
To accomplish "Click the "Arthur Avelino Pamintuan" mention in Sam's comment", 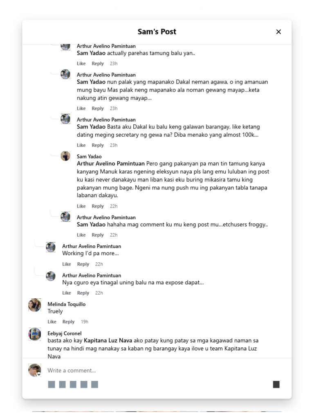I will click(x=111, y=164).
